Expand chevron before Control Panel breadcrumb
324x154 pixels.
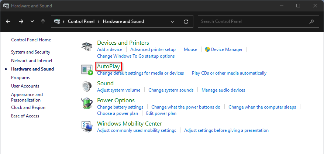click(x=63, y=21)
